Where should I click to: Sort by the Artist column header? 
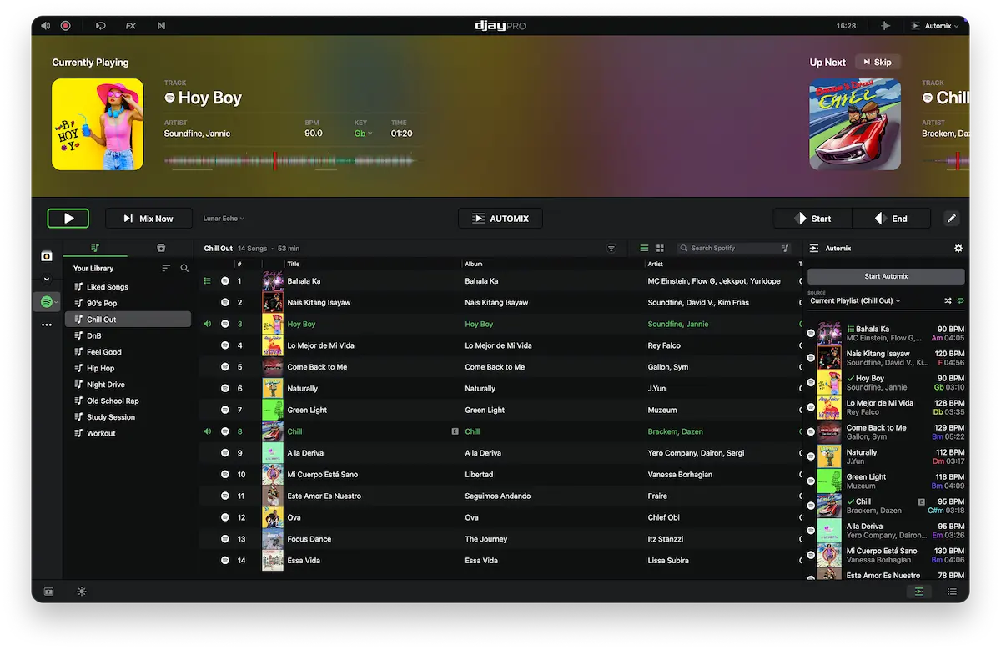pos(656,264)
